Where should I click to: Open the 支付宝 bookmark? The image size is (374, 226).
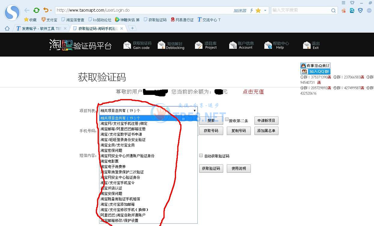(49, 20)
